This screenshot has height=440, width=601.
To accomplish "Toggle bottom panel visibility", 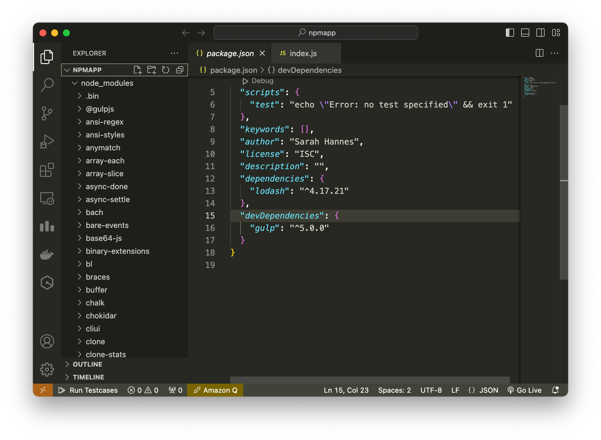I will point(525,33).
